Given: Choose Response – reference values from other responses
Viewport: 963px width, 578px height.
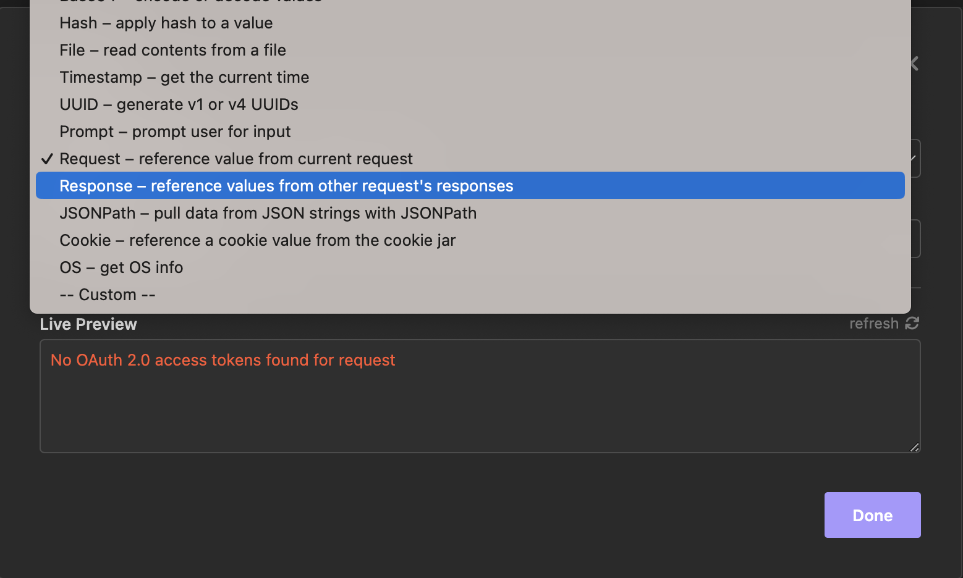Looking at the screenshot, I should (286, 186).
